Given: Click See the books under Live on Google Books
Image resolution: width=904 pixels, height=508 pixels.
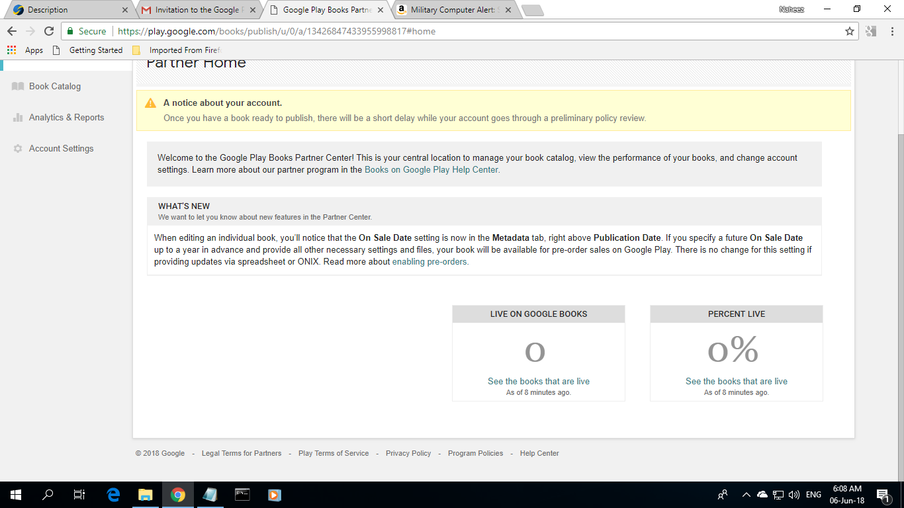Looking at the screenshot, I should 539,381.
